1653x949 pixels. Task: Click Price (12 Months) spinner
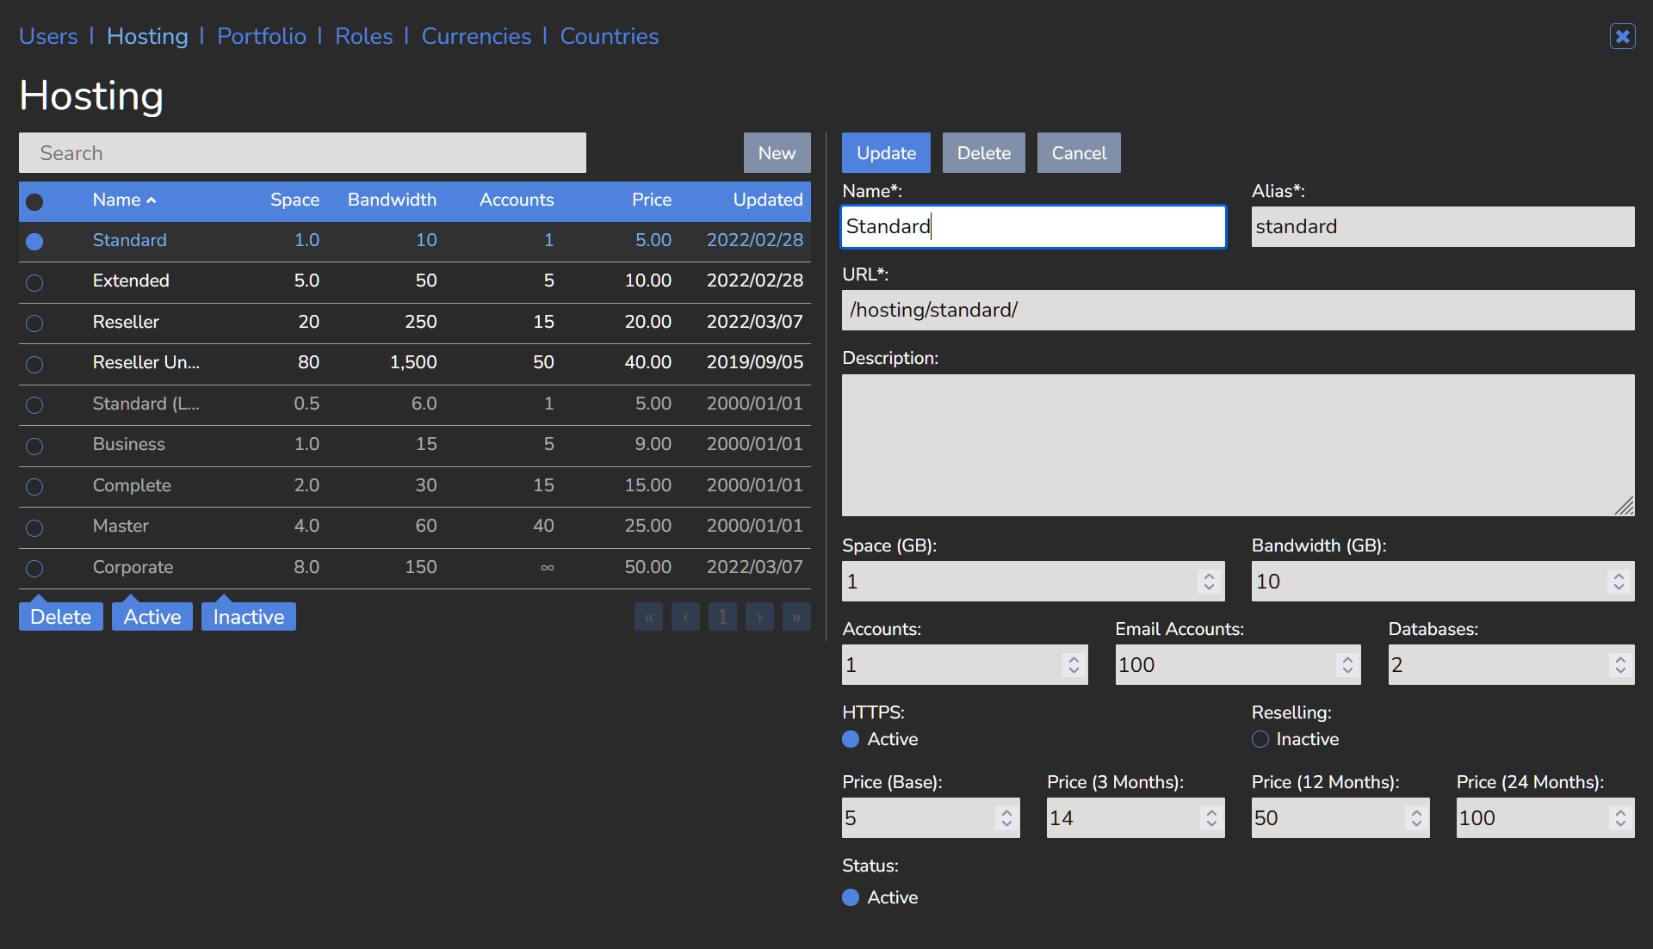click(x=1415, y=818)
